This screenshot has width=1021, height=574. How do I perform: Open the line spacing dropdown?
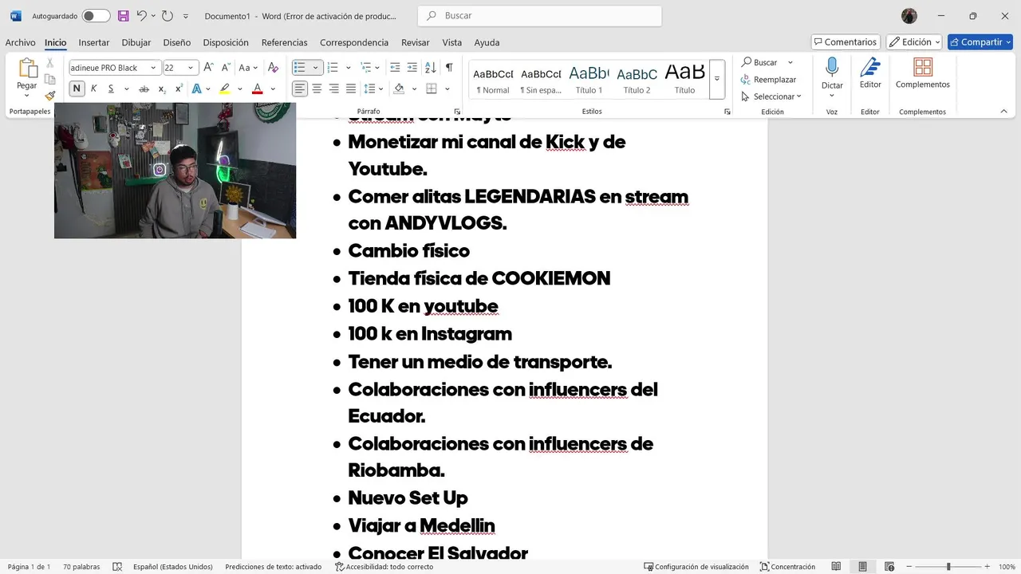click(x=373, y=88)
